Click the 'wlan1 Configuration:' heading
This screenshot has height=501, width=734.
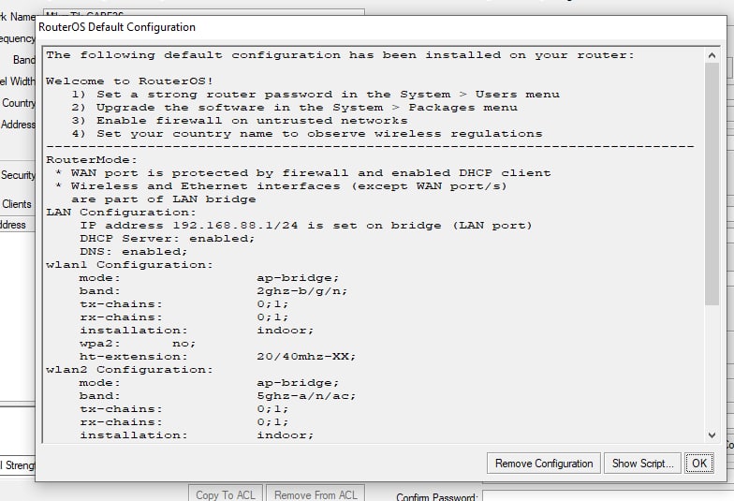coord(129,264)
